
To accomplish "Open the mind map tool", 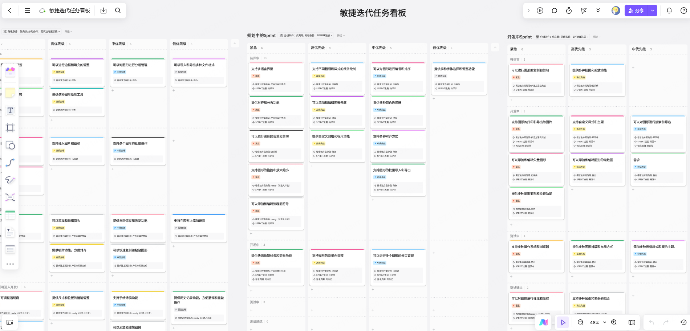I will click(10, 197).
